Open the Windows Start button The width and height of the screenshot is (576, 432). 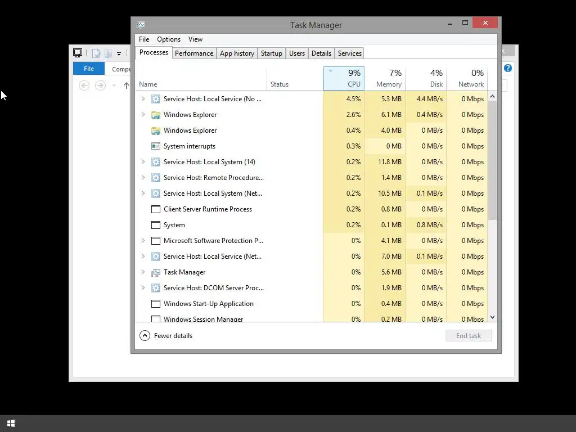[11, 424]
